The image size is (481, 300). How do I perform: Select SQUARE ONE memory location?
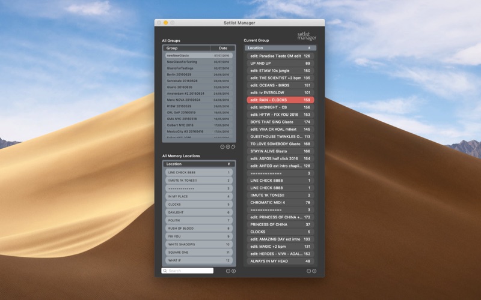199,253
